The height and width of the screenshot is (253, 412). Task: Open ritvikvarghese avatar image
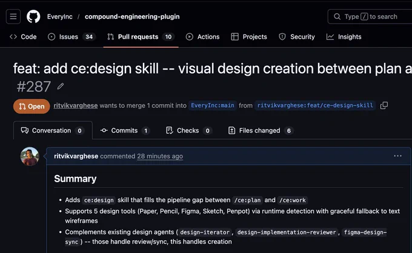30,156
